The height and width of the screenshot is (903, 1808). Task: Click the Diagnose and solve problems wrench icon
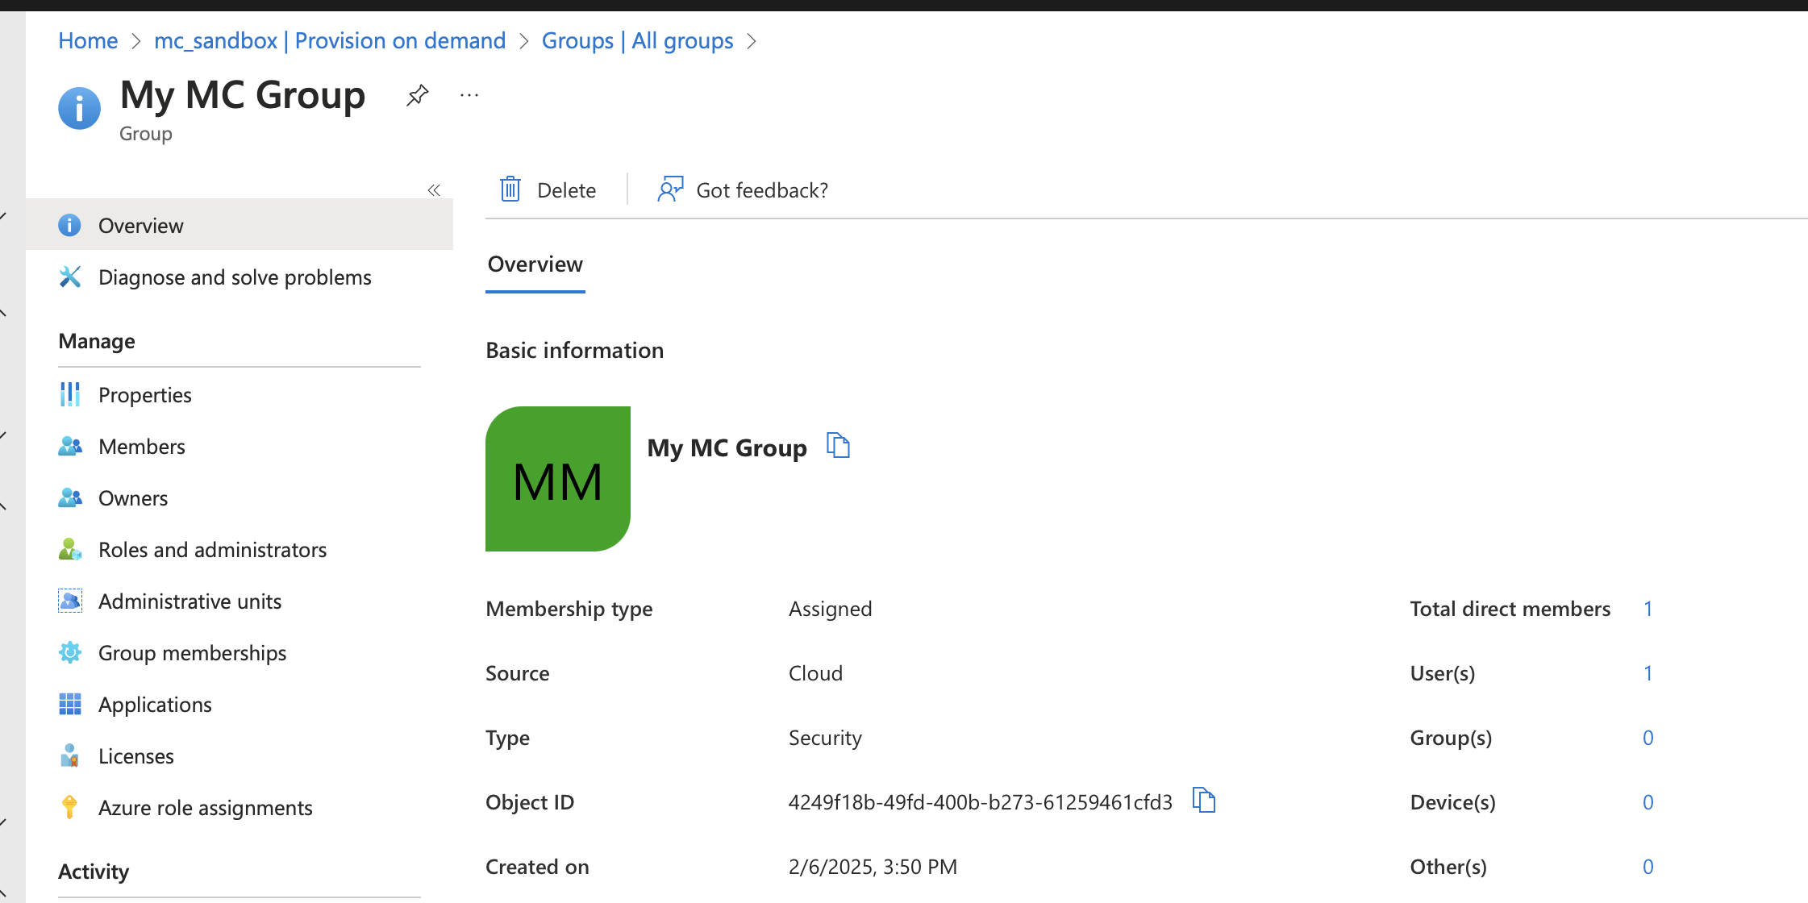click(70, 277)
